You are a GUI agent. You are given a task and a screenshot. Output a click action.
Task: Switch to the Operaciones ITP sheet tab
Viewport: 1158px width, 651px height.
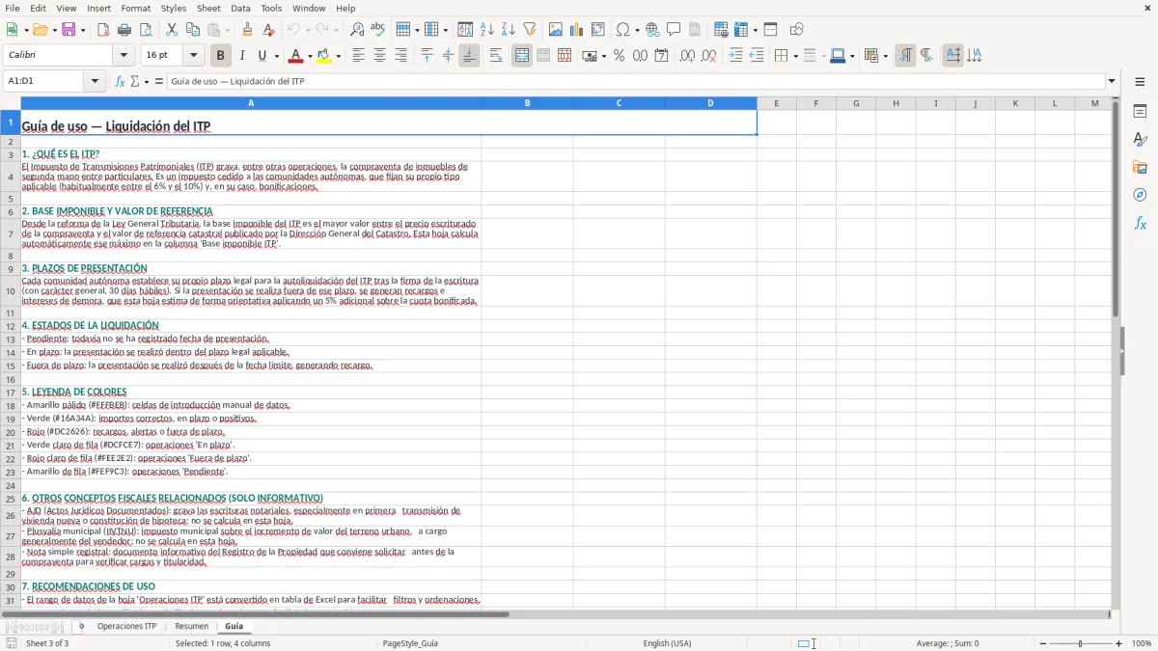pyautogui.click(x=126, y=627)
